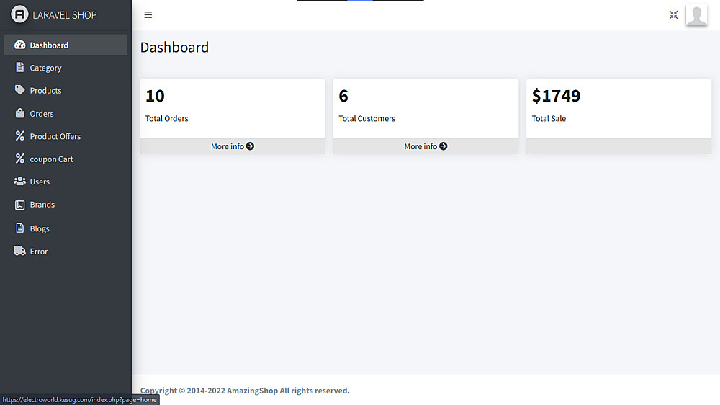
Task: Click the Brands book icon
Action: (x=20, y=205)
